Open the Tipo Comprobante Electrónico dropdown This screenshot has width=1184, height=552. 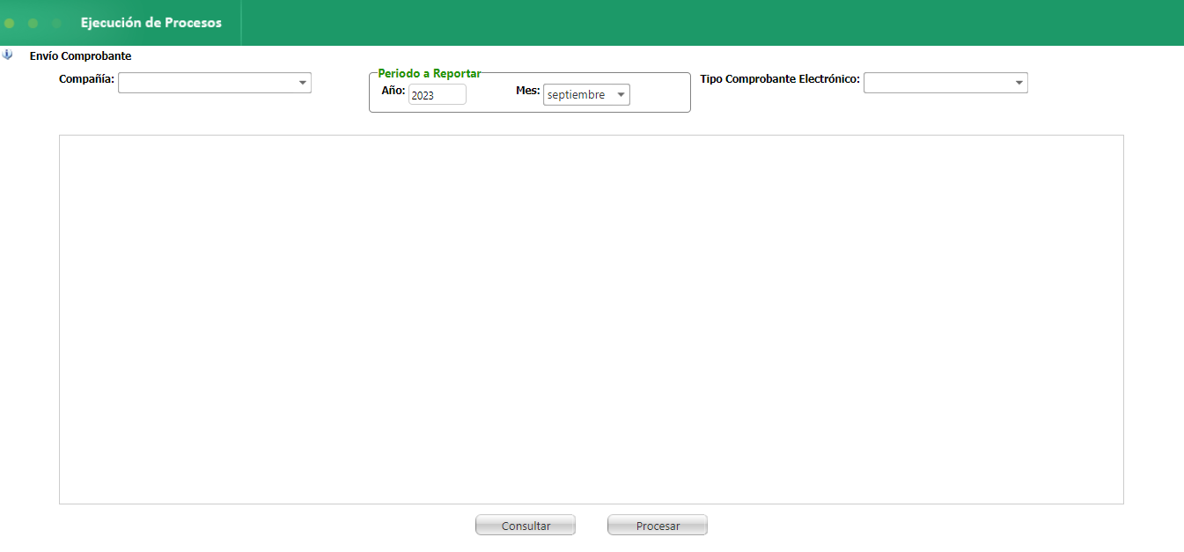tap(945, 83)
